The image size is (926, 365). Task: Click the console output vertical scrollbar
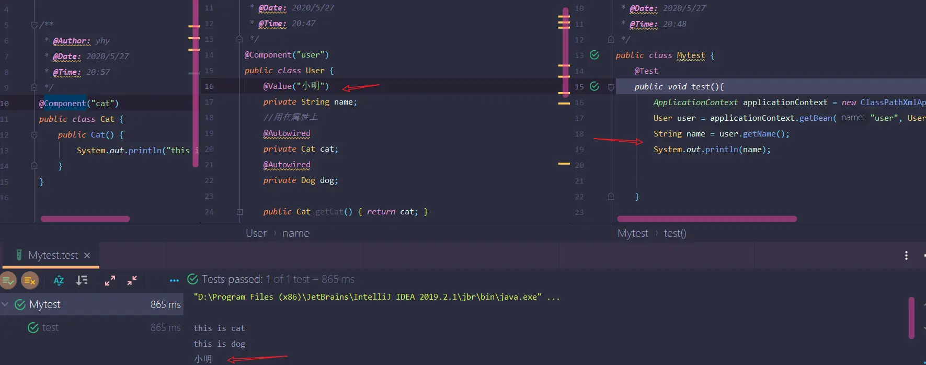pos(911,318)
